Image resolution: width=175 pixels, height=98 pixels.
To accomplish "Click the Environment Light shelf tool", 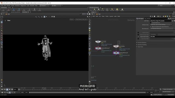I will 117,10.
